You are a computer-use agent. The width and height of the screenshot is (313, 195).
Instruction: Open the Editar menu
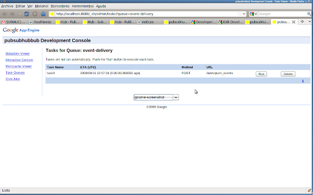pyautogui.click(x=20, y=6)
